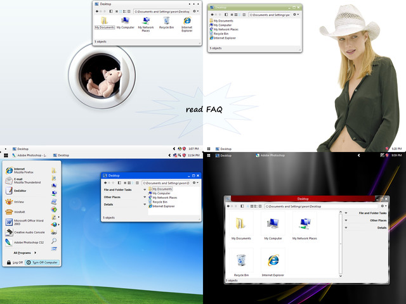The height and width of the screenshot is (304, 406).
Task: Open Microsoft Office Word 2003
Action: point(25,222)
